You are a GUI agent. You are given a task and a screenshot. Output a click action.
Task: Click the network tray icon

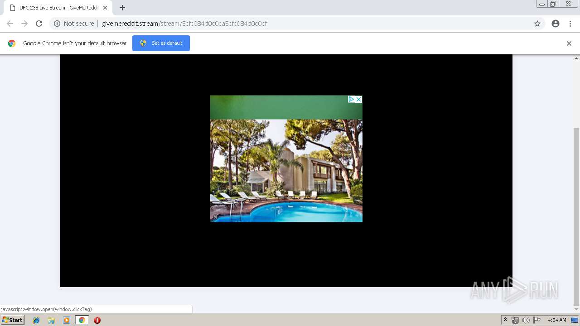coord(515,320)
